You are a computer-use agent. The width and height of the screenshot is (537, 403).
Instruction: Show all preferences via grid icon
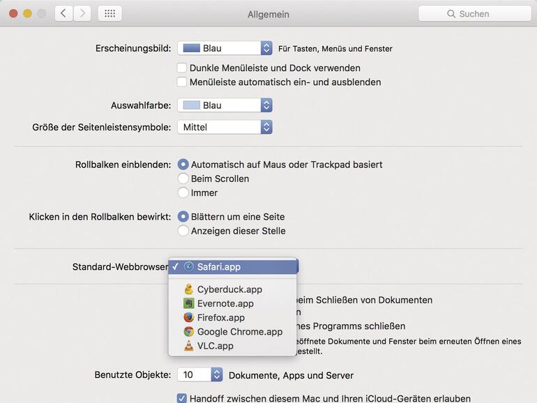(x=110, y=13)
